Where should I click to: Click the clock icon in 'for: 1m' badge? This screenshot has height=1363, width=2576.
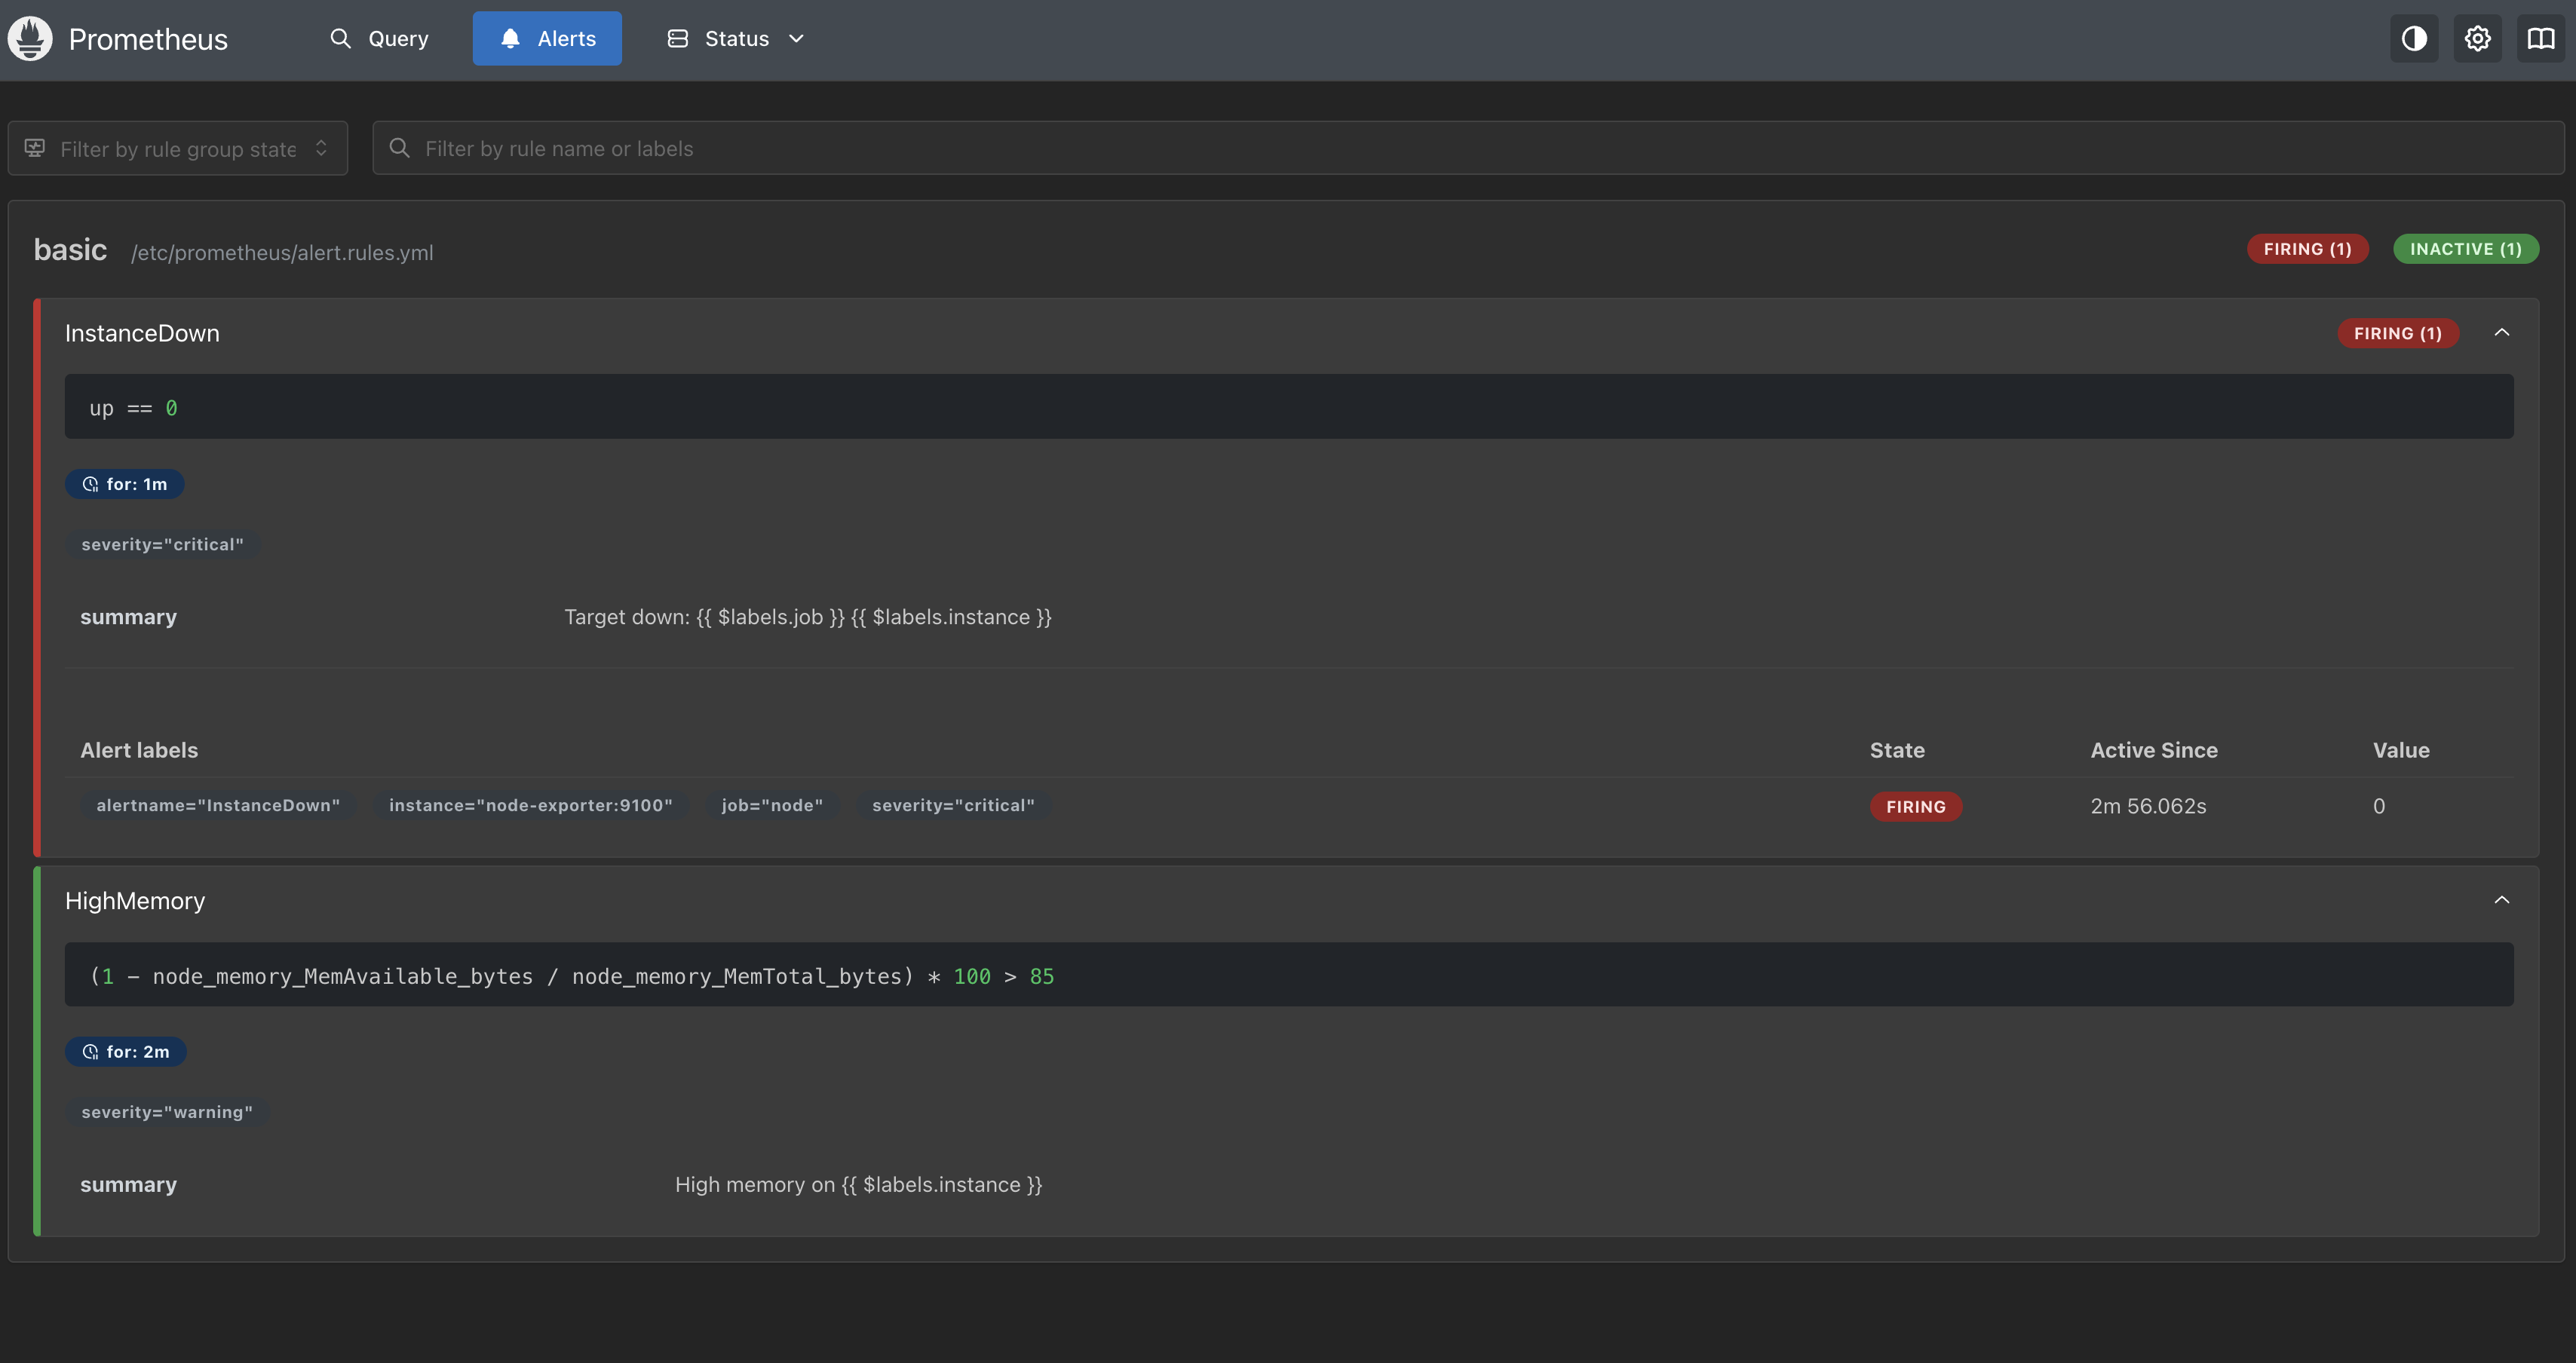point(90,484)
